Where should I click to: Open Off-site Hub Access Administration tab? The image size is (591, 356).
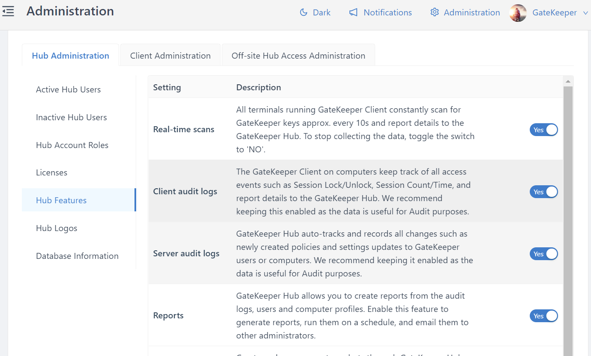(298, 56)
